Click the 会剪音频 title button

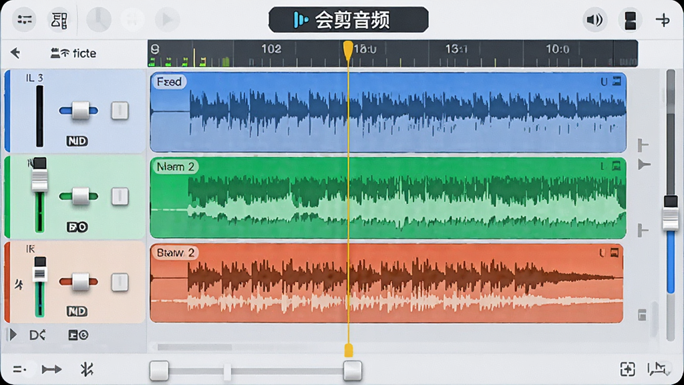tap(348, 19)
